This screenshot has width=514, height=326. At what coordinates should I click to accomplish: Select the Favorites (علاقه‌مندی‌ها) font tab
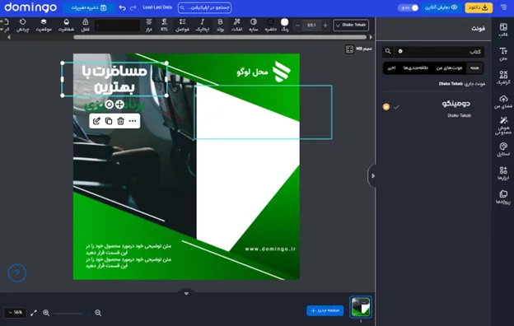(416, 68)
